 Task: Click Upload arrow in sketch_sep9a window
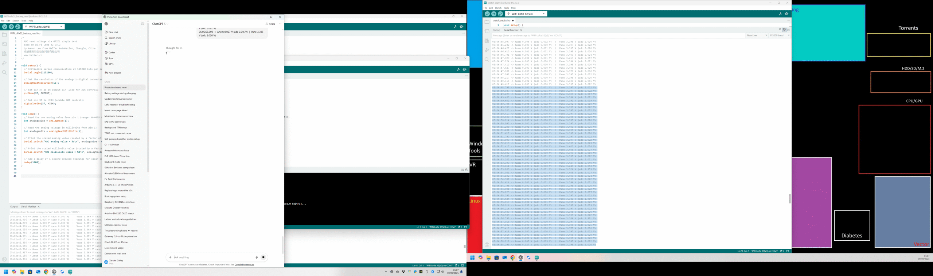[493, 14]
